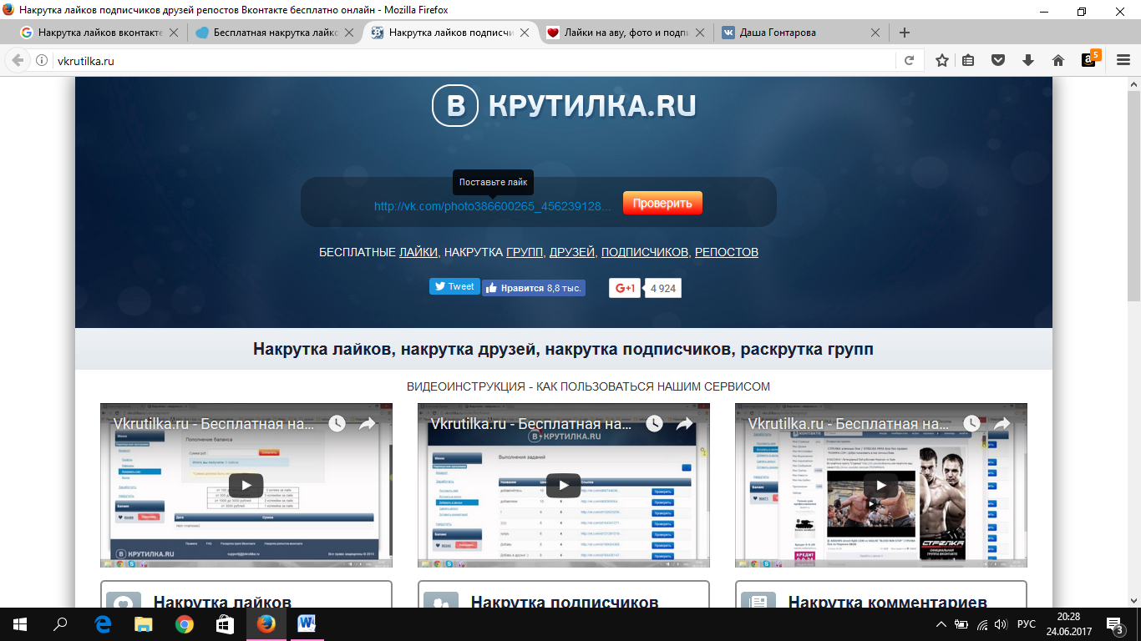Close the Google search tab
The image size is (1141, 641).
[x=174, y=33]
